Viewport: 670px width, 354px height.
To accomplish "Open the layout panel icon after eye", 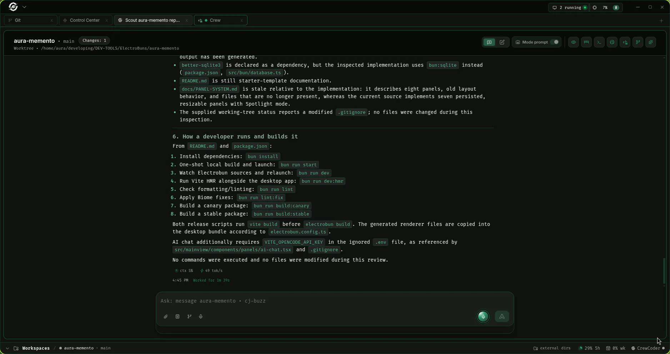I will pyautogui.click(x=586, y=42).
